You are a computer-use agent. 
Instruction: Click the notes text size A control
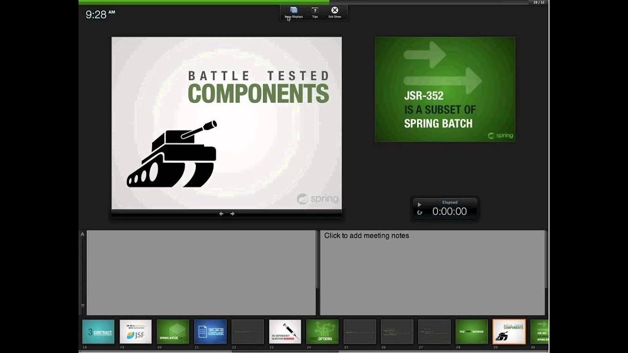tap(82, 234)
